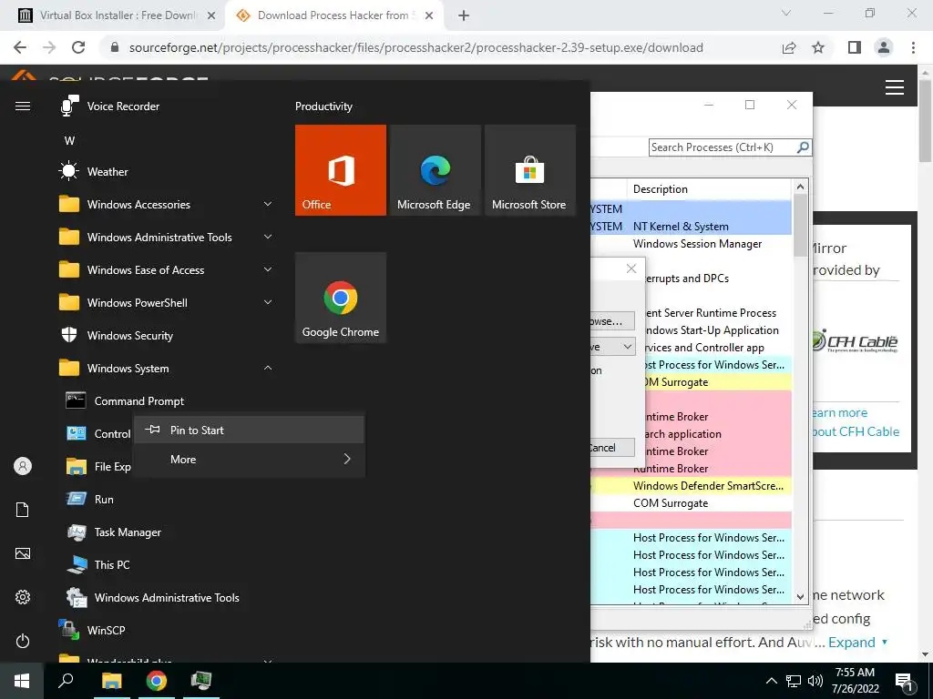Open Windows Security shield icon
This screenshot has height=699, width=933.
click(x=69, y=335)
